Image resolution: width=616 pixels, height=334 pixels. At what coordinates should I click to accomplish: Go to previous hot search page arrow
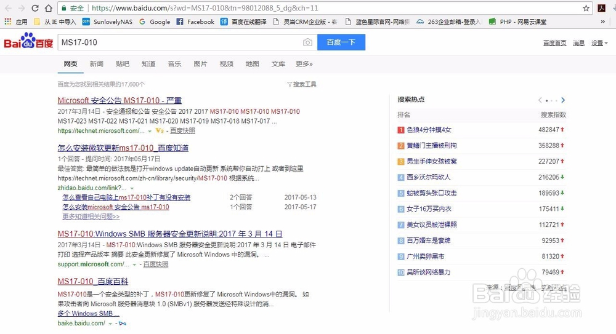(x=540, y=100)
